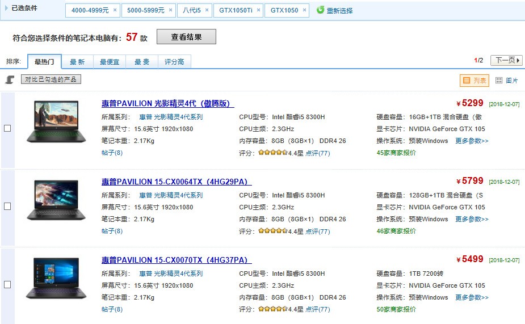Sort results by 评分高 tab

tap(174, 62)
